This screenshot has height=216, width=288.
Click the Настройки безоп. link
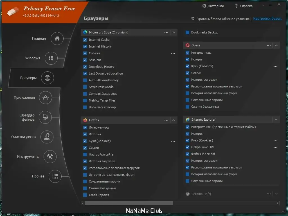(267, 19)
